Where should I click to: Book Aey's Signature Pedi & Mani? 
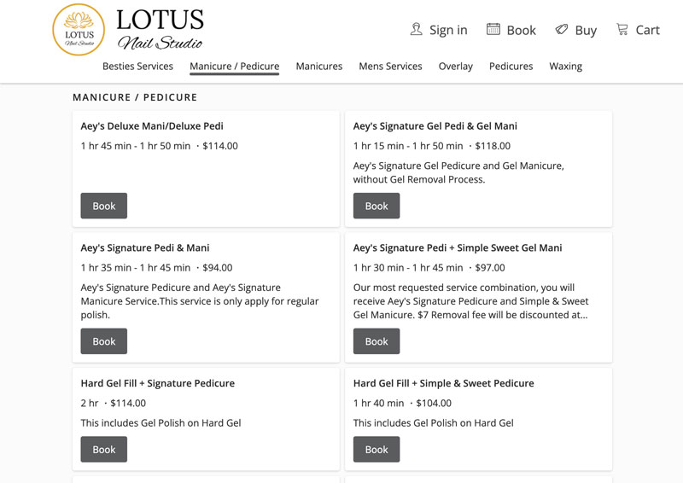(x=103, y=341)
